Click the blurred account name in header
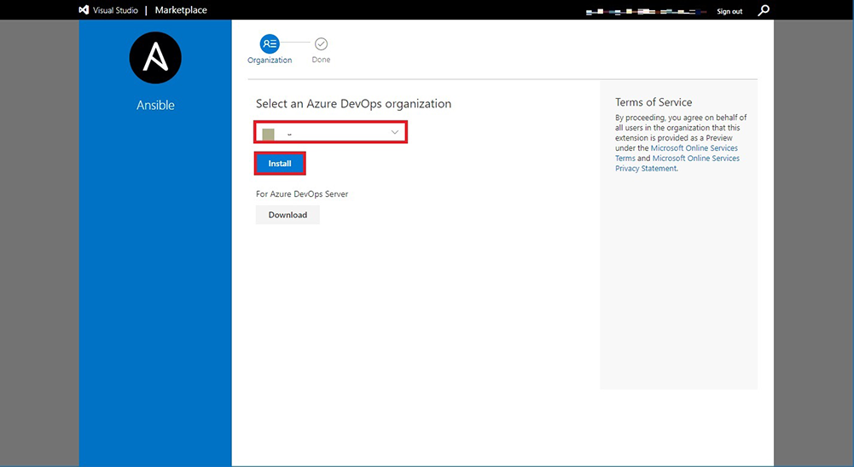This screenshot has height=467, width=854. click(x=646, y=11)
